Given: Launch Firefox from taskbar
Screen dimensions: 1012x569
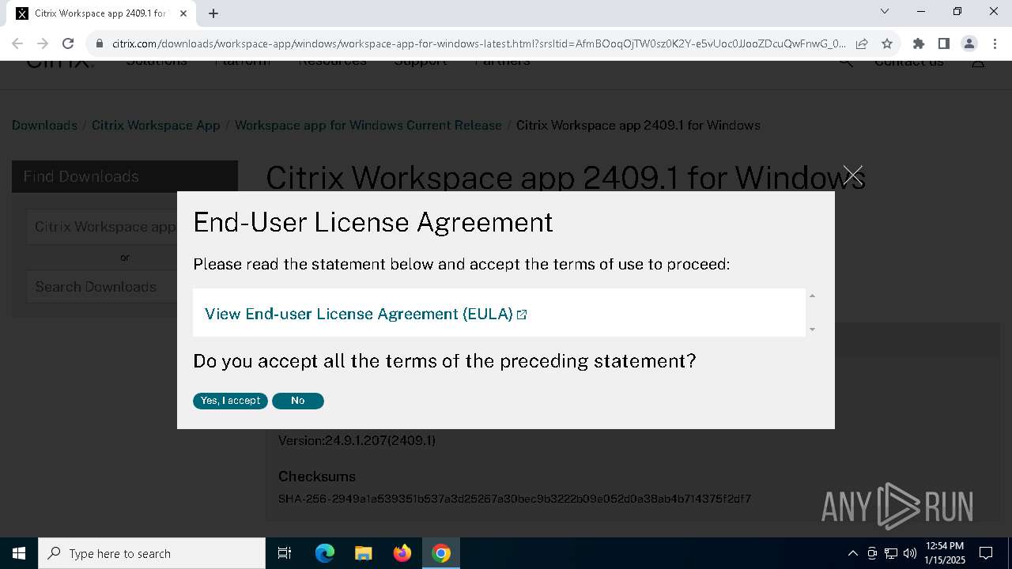Looking at the screenshot, I should tap(402, 553).
